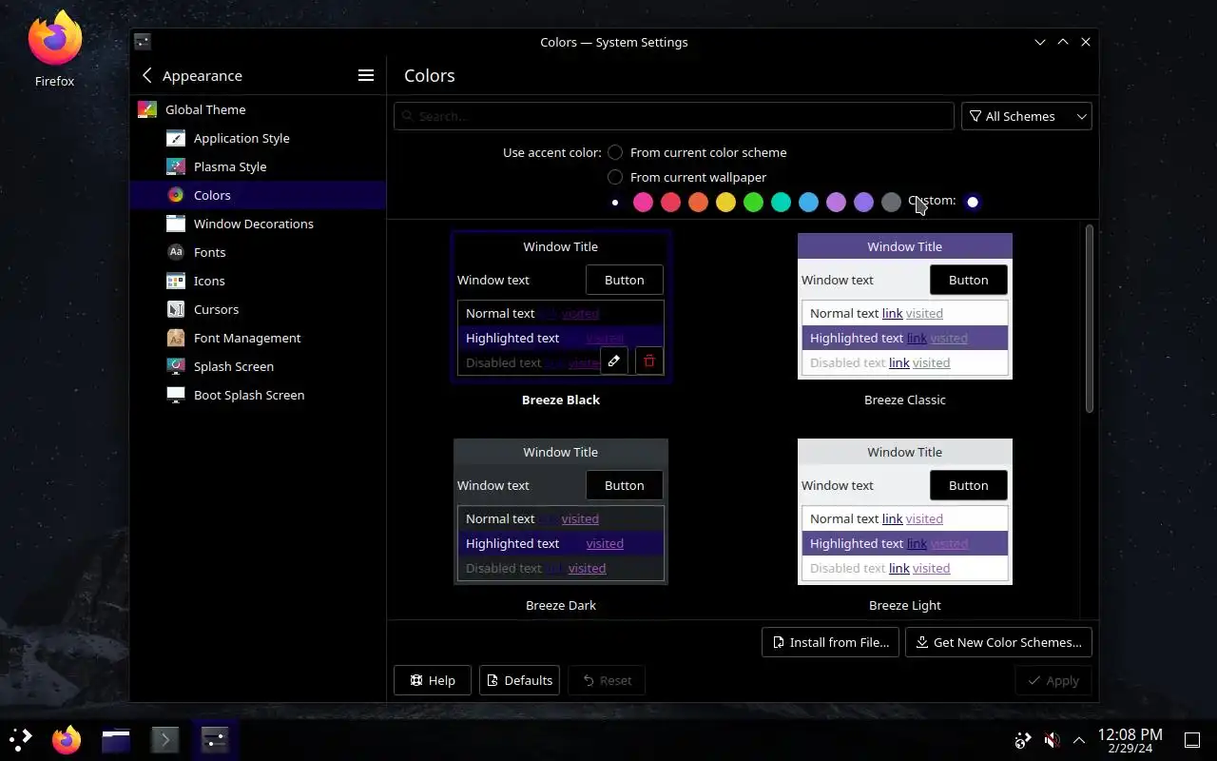This screenshot has height=761, width=1217.
Task: Select accent color from current wallpaper
Action: pos(615,177)
